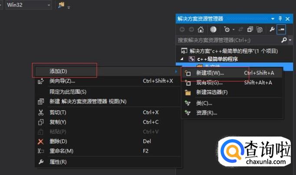The height and width of the screenshot is (175, 296).
Task: Click the wrench icon beside 属性
Action: click(x=41, y=162)
